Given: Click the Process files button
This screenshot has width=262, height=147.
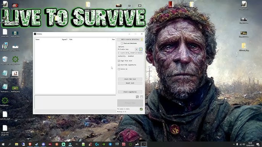Looking at the screenshot, I should coord(130,103).
